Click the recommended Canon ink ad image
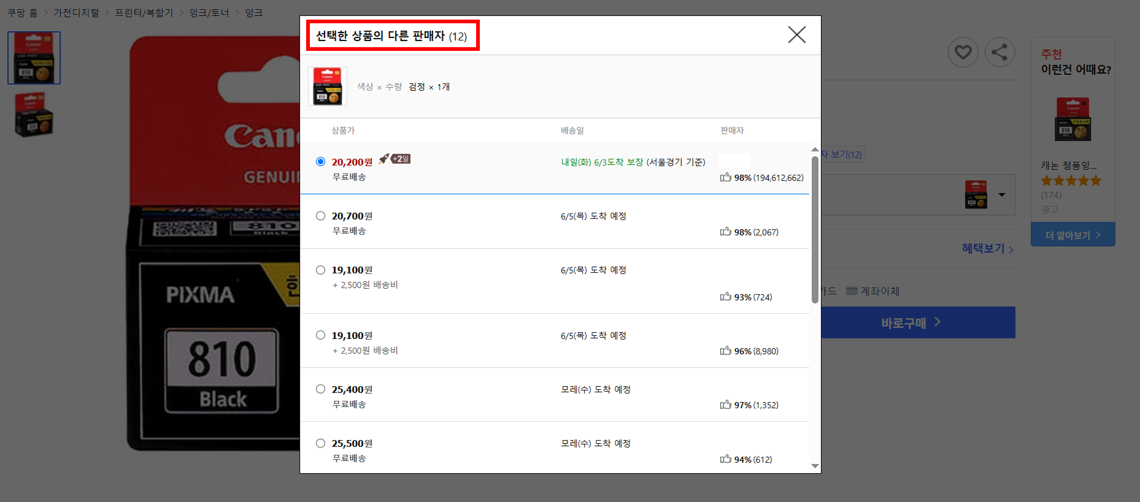 coord(1073,119)
